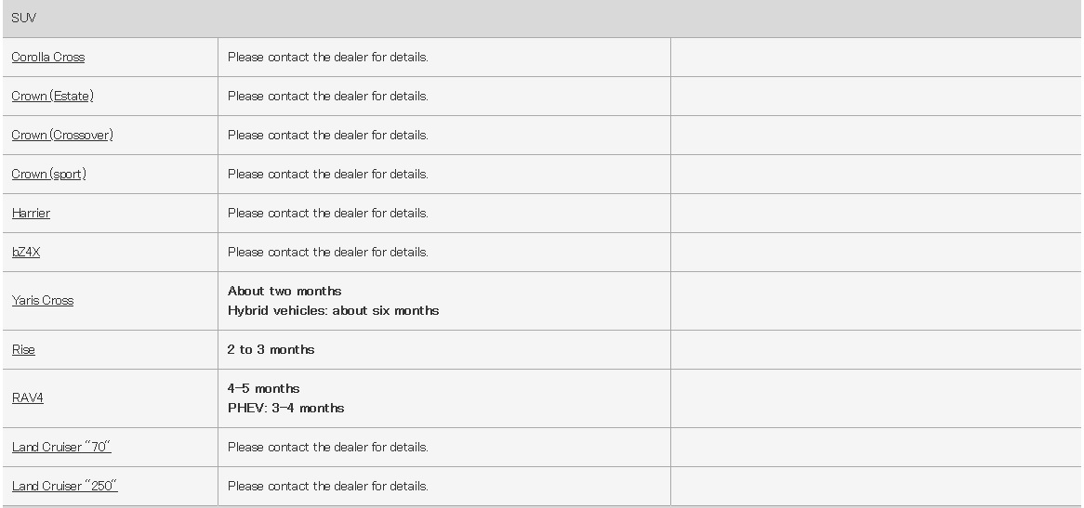
Task: Click the Yaris Cross "About two months" text
Action: pyautogui.click(x=284, y=292)
